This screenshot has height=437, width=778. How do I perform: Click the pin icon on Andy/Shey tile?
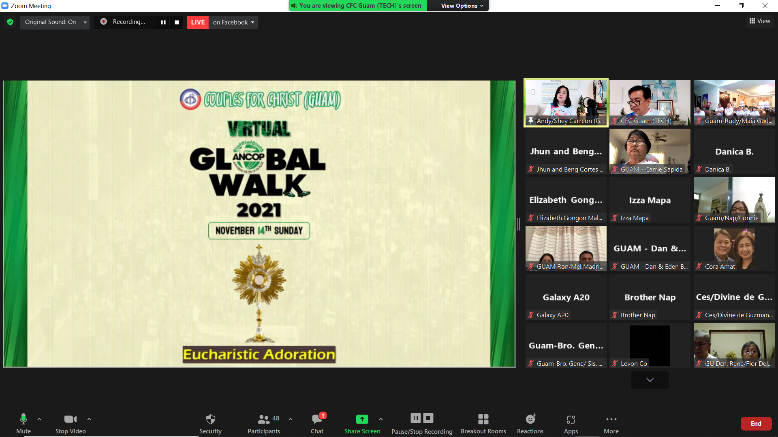coord(531,121)
